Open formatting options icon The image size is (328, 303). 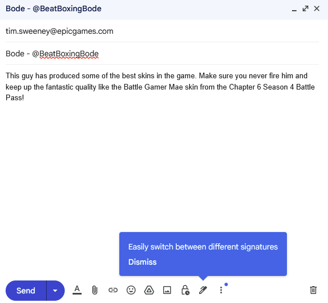pyautogui.click(x=77, y=290)
